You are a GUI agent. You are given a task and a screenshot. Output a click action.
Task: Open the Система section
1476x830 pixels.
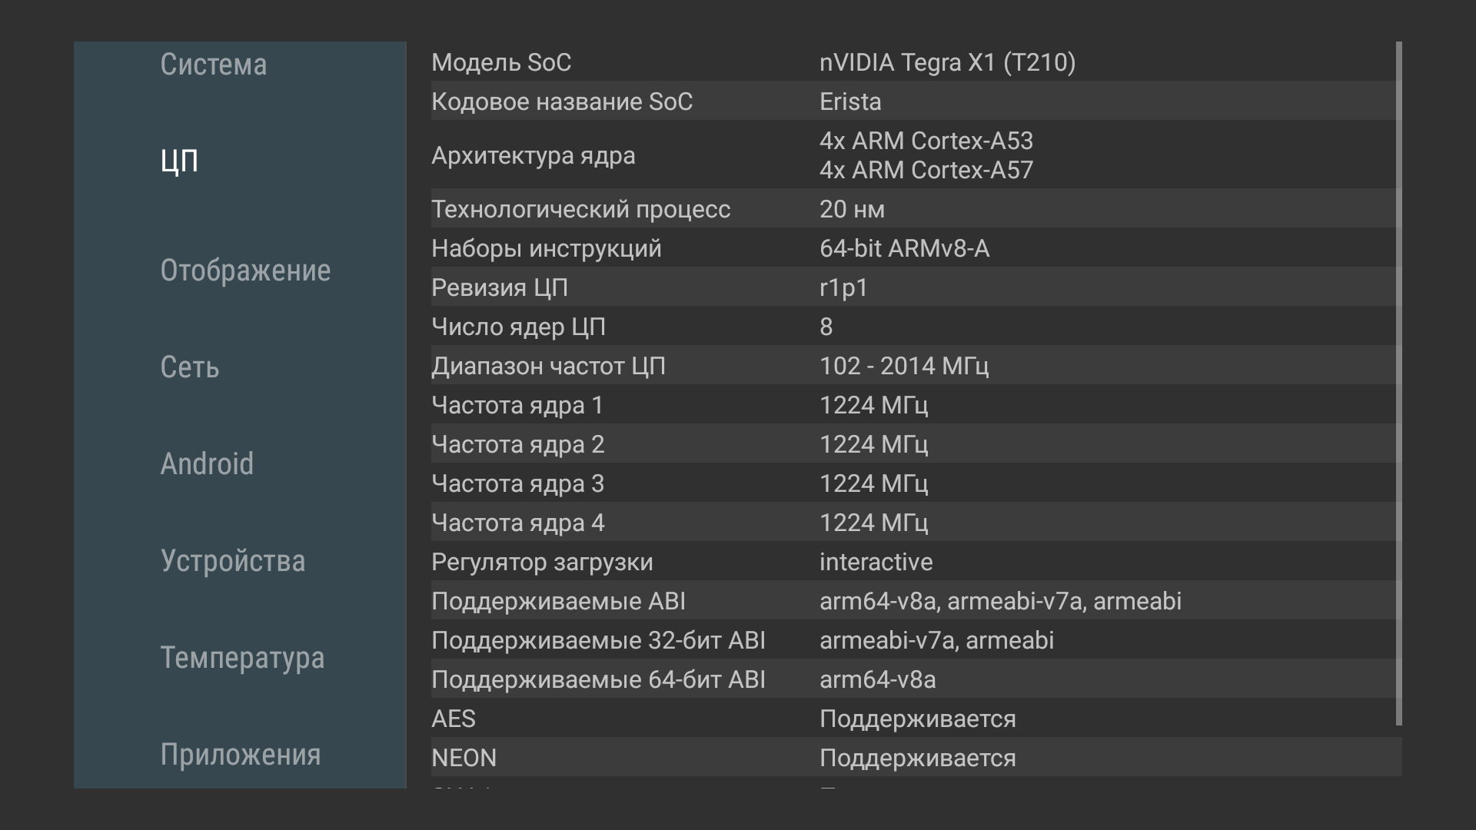click(x=214, y=65)
